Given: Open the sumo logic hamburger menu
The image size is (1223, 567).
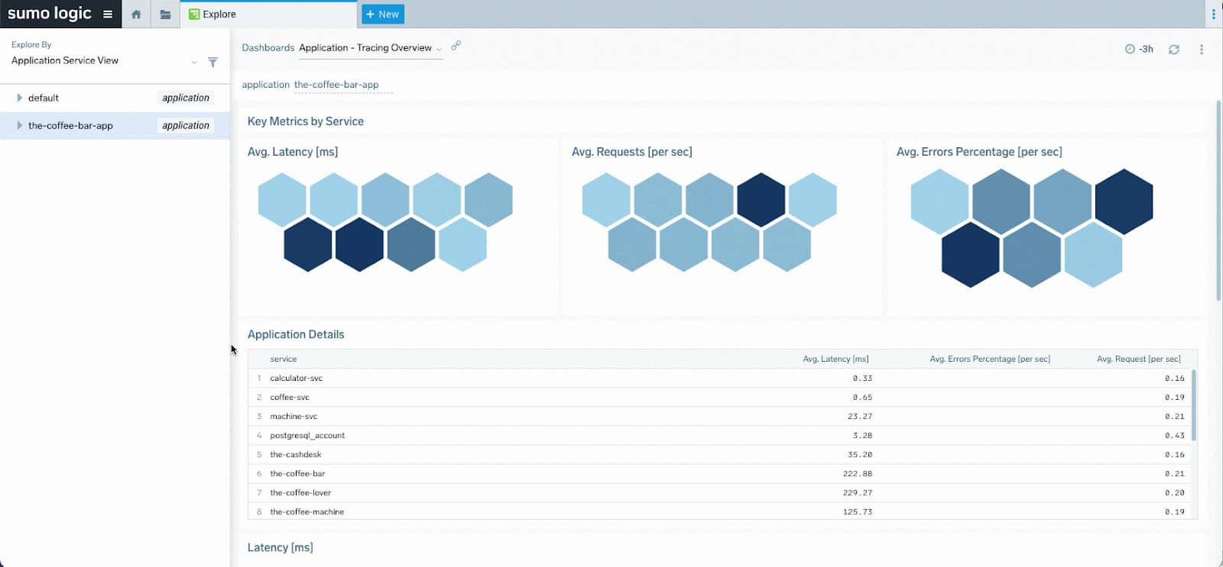Looking at the screenshot, I should 108,14.
